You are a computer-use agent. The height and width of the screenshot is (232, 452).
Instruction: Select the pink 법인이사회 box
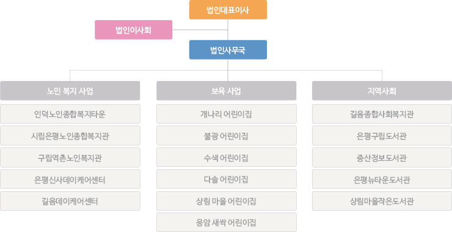pos(134,30)
